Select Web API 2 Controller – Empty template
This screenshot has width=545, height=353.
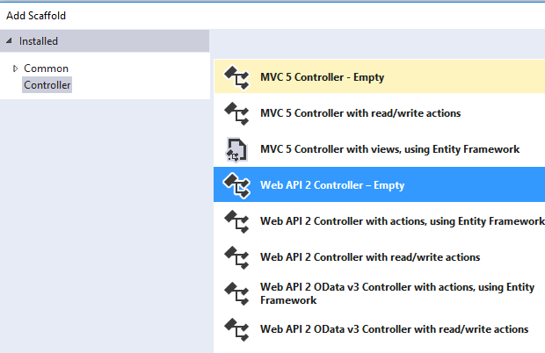(332, 185)
